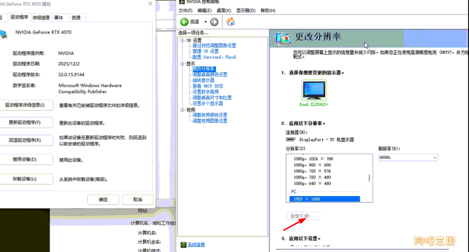Click driver date 2025/12/2 text
This screenshot has height=252, width=469.
point(69,64)
